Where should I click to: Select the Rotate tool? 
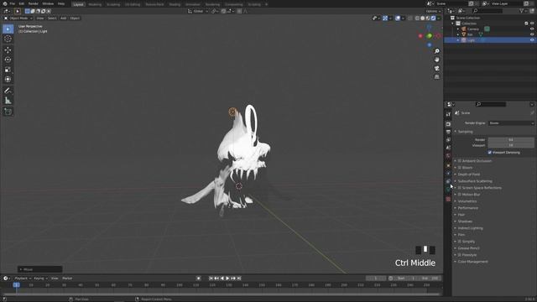pos(8,60)
